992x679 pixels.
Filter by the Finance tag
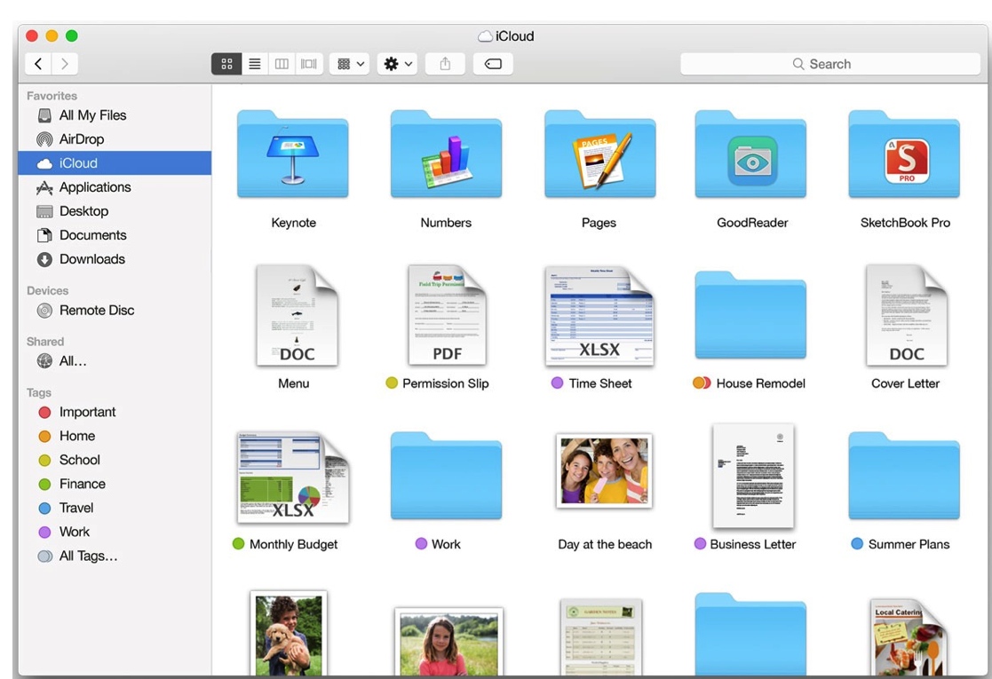115,484
